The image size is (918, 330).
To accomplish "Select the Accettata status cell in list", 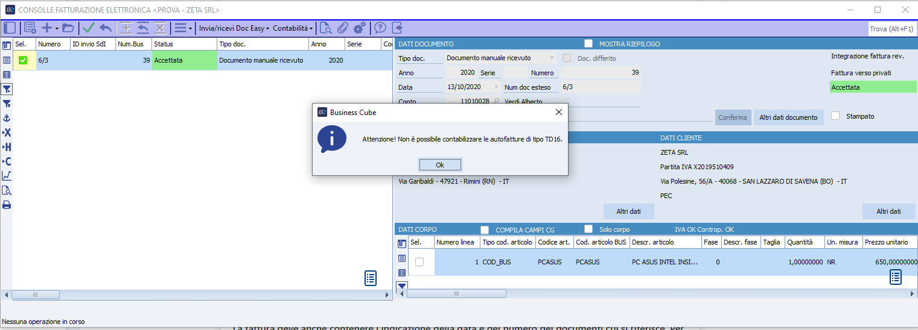I will point(184,60).
